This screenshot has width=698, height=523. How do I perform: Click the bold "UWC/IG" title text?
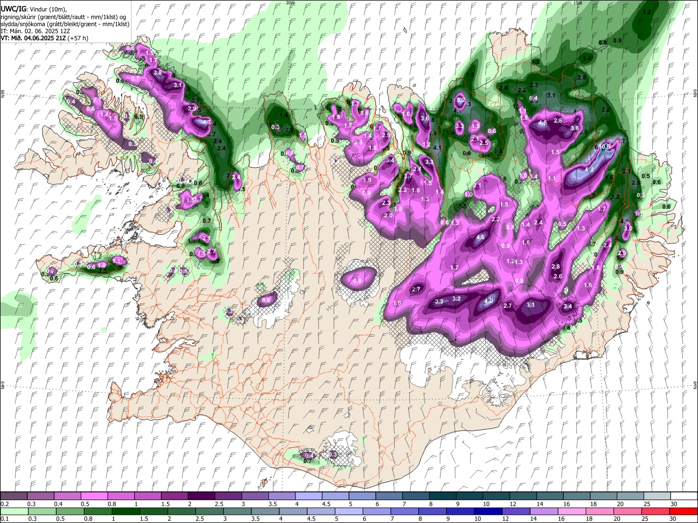click(13, 9)
